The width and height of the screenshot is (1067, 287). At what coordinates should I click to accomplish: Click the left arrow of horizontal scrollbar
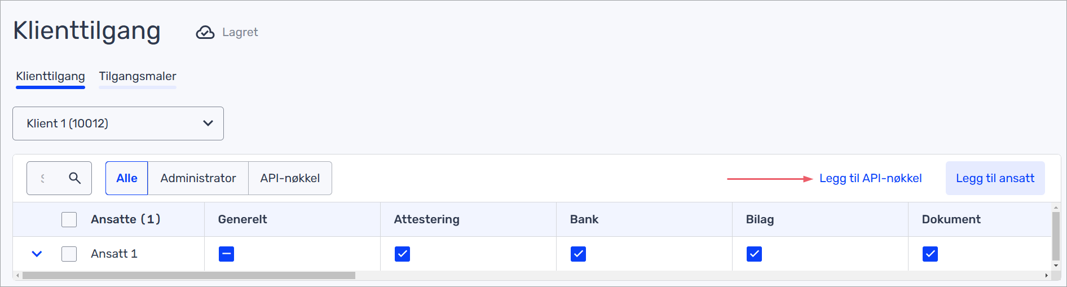pyautogui.click(x=18, y=276)
